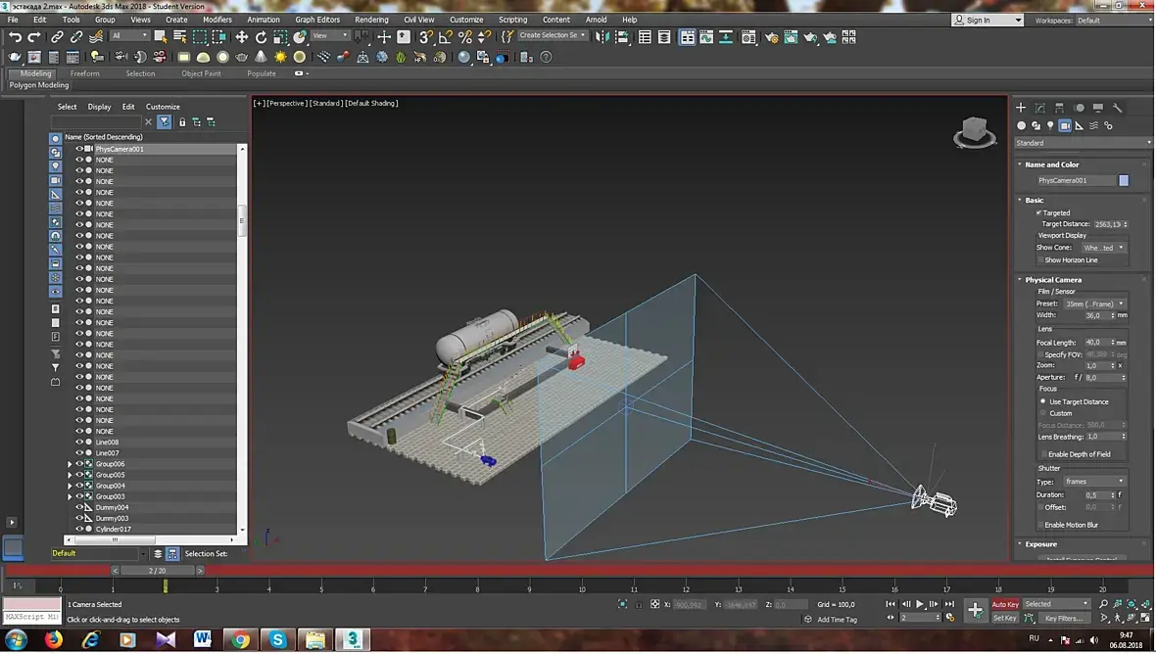Hide PhysCamera001 using its eye icon
1156x654 pixels.
[x=79, y=149]
